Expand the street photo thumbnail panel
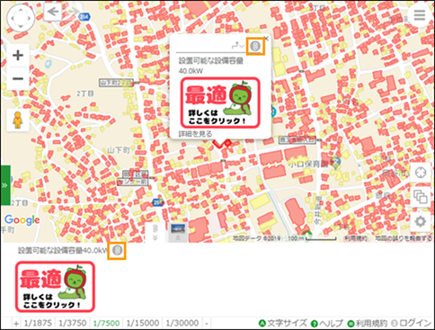Viewport: 435px width, 330px height. pos(178,233)
